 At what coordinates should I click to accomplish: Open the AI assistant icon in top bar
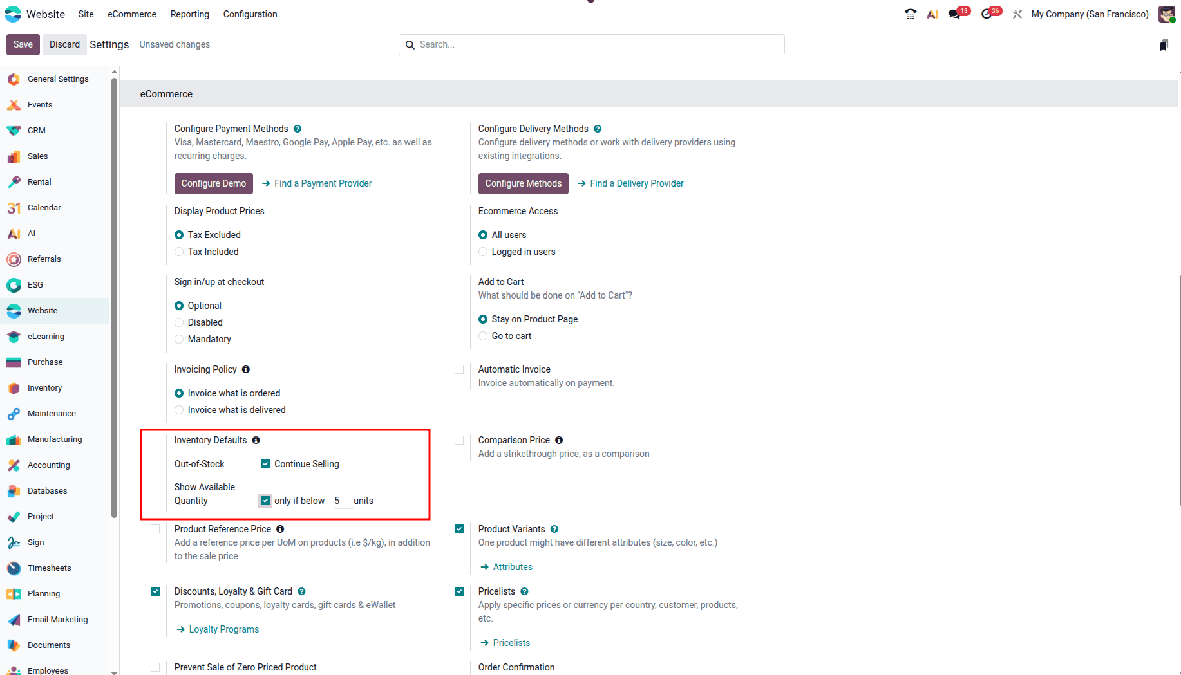pos(932,14)
